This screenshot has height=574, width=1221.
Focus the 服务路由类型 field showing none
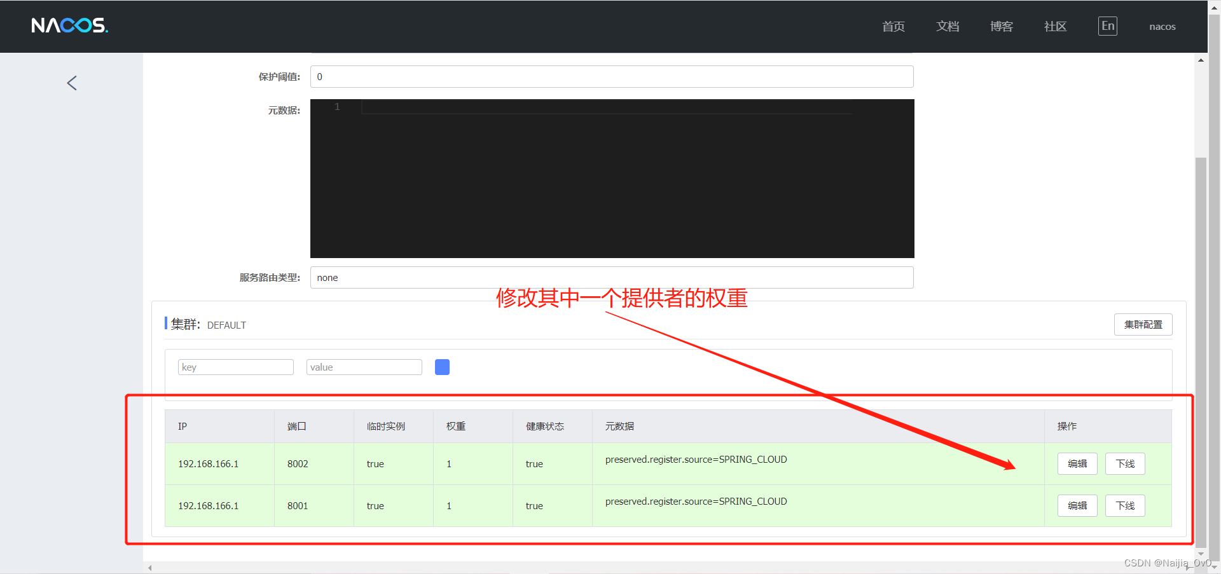pos(612,277)
